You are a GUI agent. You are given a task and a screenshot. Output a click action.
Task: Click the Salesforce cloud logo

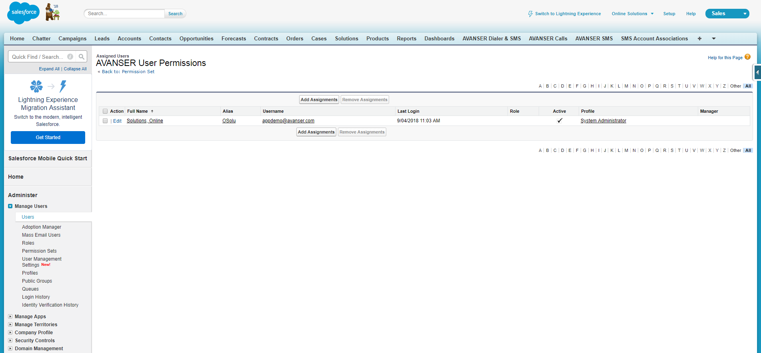(x=24, y=13)
